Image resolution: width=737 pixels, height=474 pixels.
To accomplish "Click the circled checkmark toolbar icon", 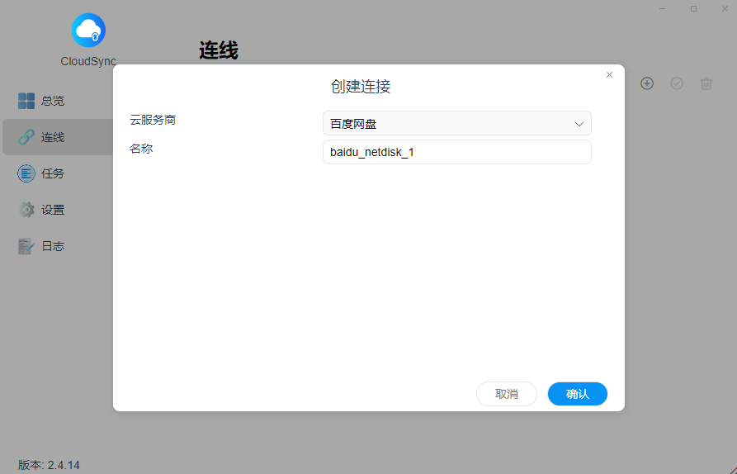I will [677, 83].
